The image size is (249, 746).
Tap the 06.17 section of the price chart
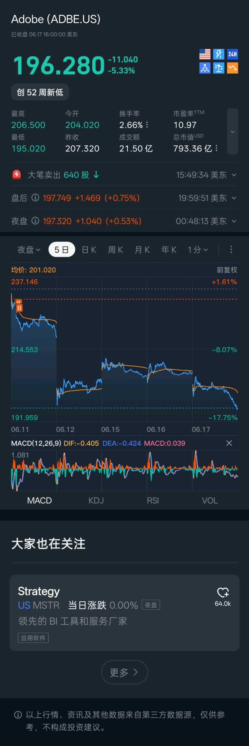click(x=215, y=349)
